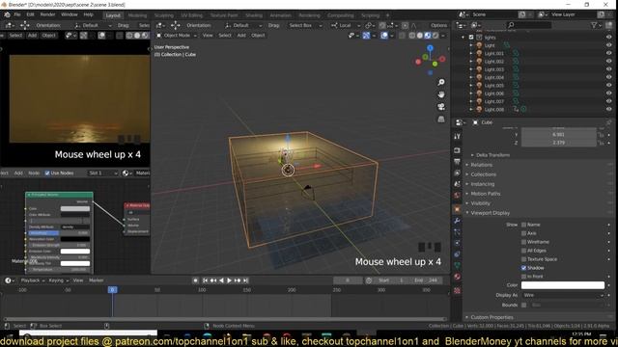Switch perspective/orthographic grid gizmo icon
The width and height of the screenshot is (618, 347).
pyautogui.click(x=441, y=119)
